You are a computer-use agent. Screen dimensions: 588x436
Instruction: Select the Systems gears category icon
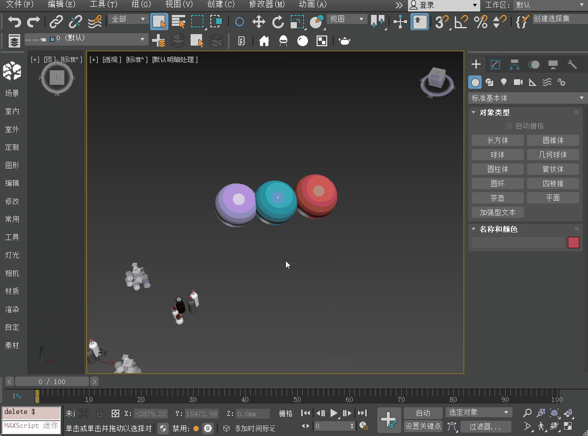tap(562, 82)
